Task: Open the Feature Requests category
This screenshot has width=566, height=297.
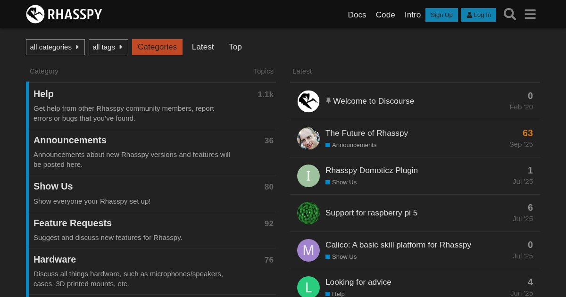Action: click(x=73, y=223)
